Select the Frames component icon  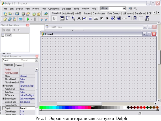[x=62, y=18]
